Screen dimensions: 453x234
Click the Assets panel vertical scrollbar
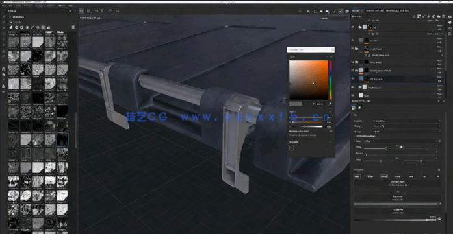[76, 130]
